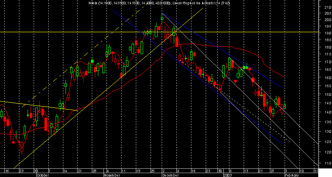Click date label 13 on time axis
The height and width of the screenshot is (177, 332).
click(246, 171)
